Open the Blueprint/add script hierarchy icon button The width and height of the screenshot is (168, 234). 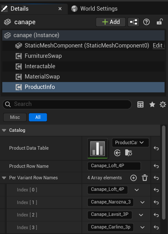[134, 22]
